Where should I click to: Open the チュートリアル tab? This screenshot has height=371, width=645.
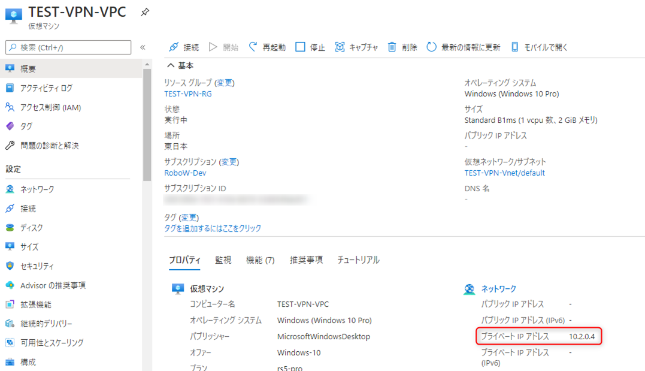(358, 260)
